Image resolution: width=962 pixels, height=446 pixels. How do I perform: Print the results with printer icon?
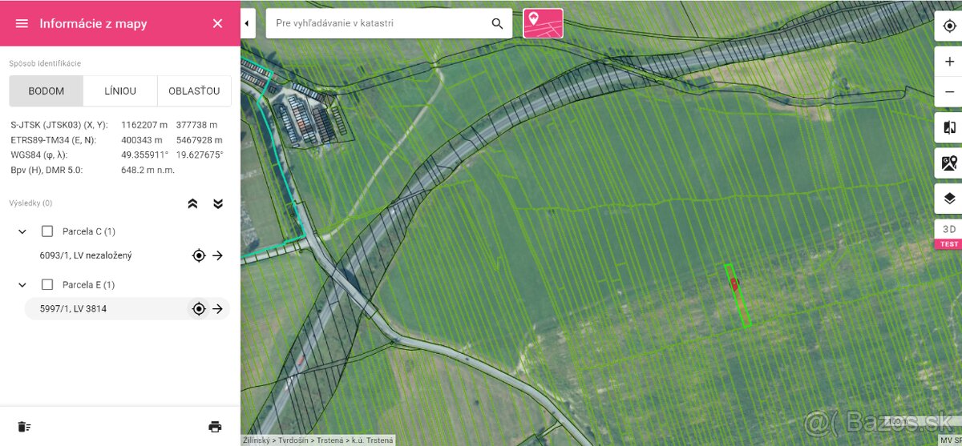[215, 427]
